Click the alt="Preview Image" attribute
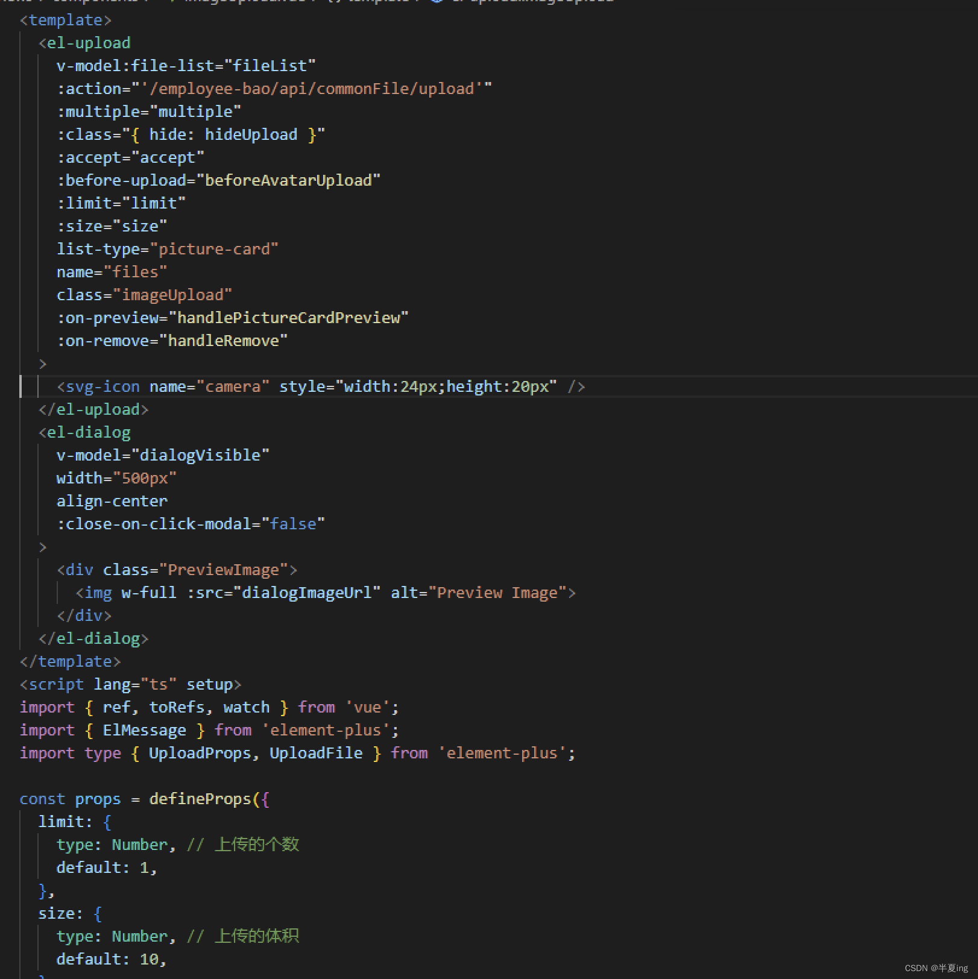Image resolution: width=978 pixels, height=979 pixels. [479, 593]
